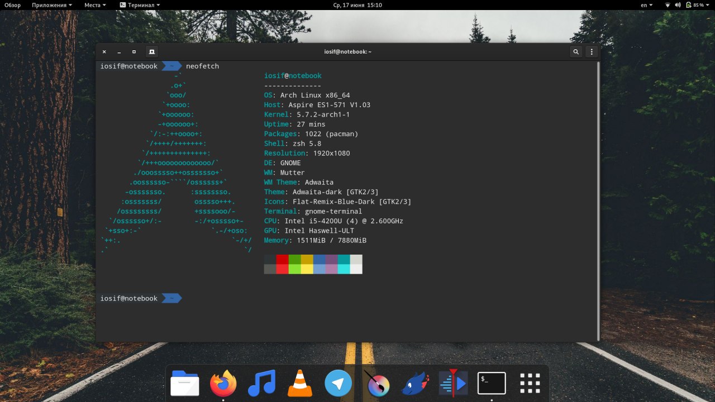Screen dimensions: 715x402
Task: Open Telegram from the dock
Action: click(x=339, y=384)
